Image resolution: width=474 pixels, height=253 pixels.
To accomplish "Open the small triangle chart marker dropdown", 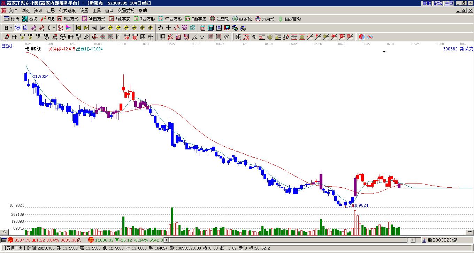I will tap(384, 52).
